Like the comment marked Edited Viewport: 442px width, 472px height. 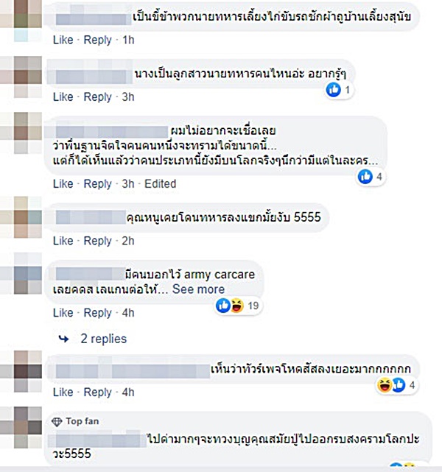click(x=63, y=183)
